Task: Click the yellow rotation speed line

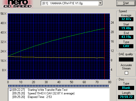Action: click(56, 57)
